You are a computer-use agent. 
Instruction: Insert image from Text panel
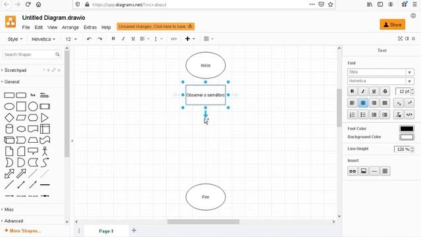tap(363, 171)
